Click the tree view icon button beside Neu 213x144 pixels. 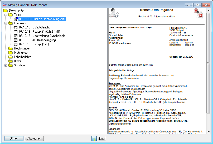[94, 138]
